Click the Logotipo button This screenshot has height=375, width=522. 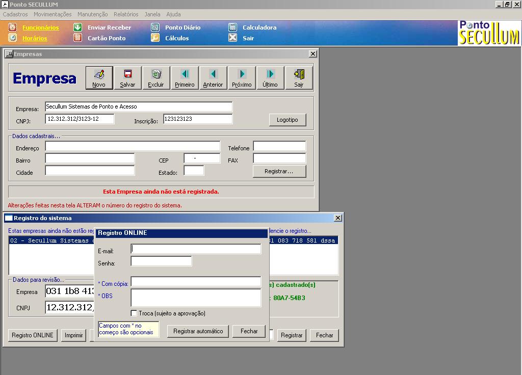pyautogui.click(x=288, y=120)
